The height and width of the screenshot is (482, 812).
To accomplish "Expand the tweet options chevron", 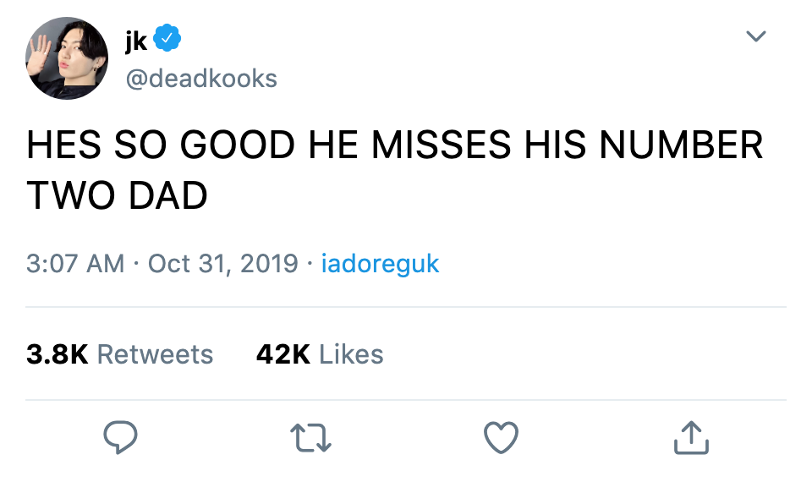I will (755, 36).
